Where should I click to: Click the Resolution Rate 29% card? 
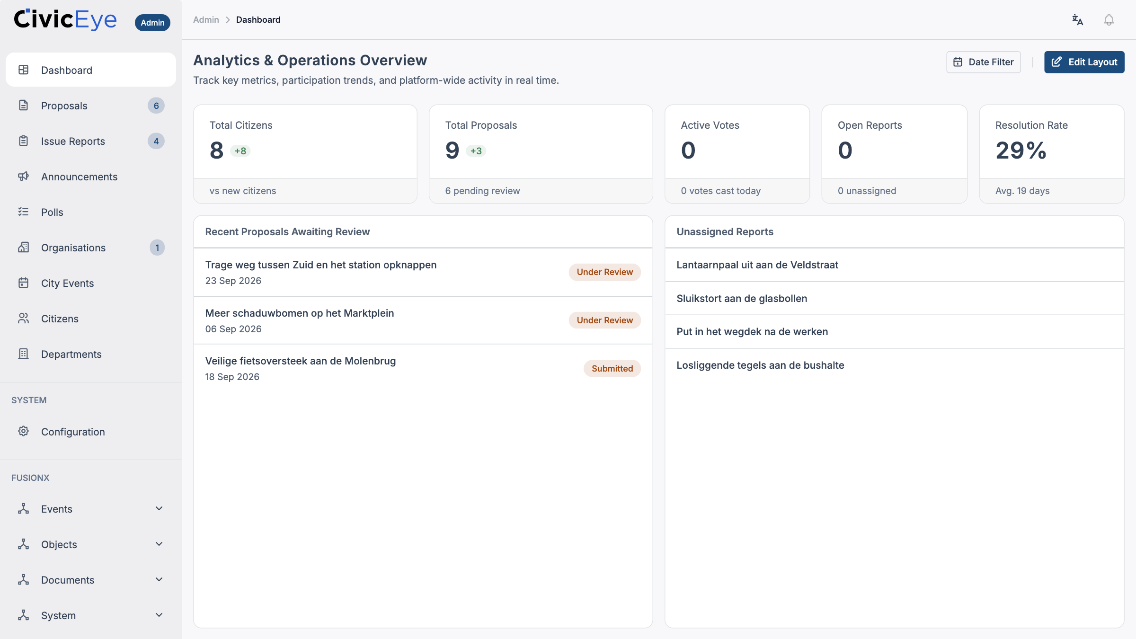click(1051, 154)
